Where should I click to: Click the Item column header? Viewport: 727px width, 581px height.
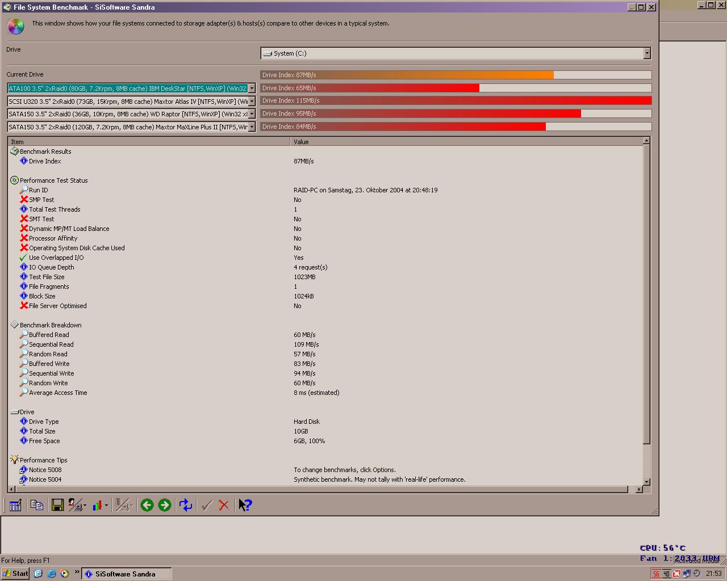[149, 142]
